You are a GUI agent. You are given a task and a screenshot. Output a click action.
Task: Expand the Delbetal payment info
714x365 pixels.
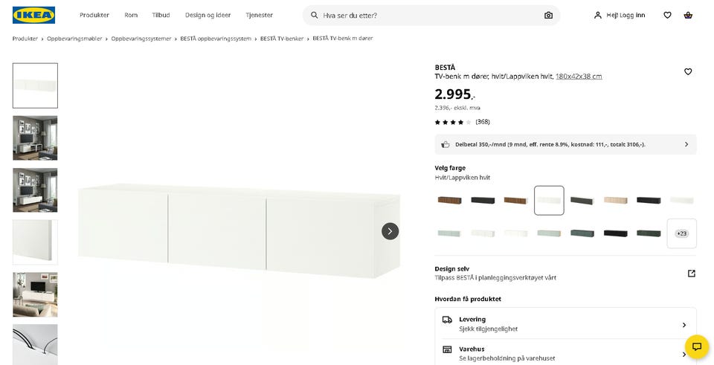pyautogui.click(x=565, y=144)
